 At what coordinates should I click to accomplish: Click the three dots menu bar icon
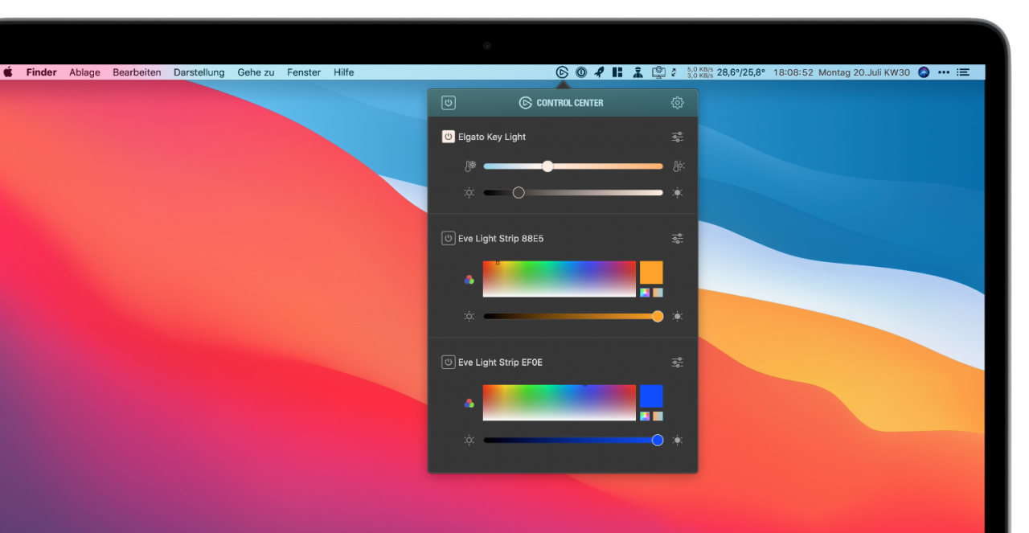point(943,72)
